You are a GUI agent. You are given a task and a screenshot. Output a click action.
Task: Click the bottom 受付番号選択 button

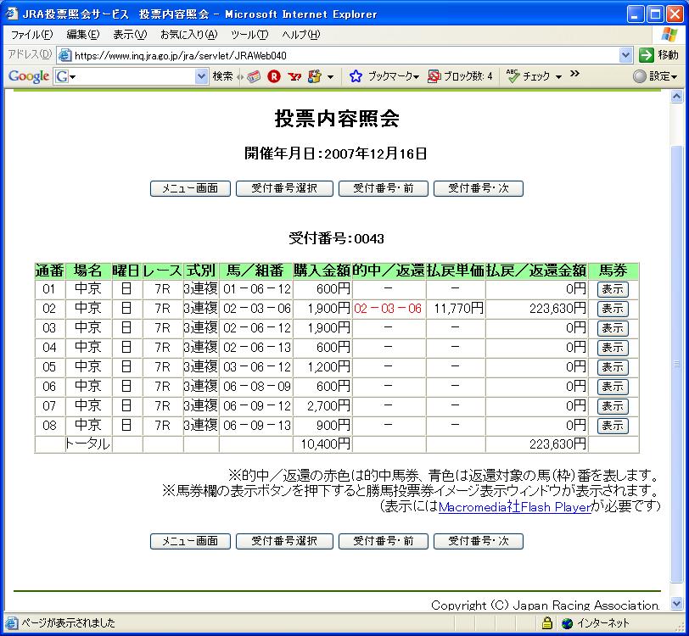coord(284,541)
